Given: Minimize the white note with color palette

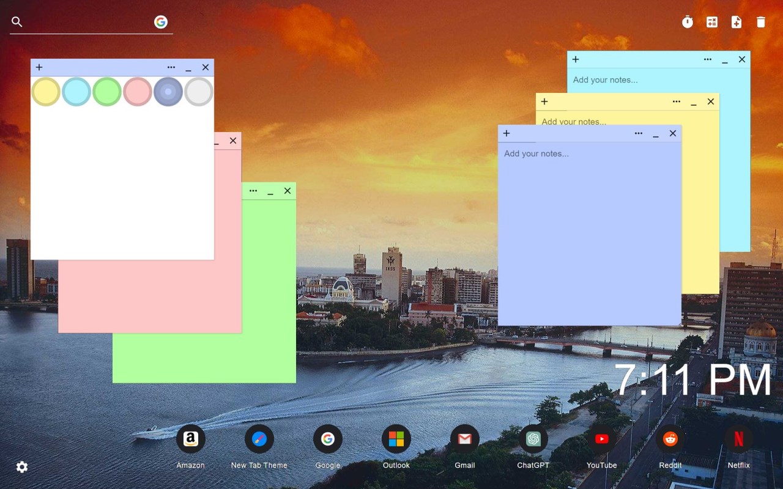Looking at the screenshot, I should click(x=188, y=68).
